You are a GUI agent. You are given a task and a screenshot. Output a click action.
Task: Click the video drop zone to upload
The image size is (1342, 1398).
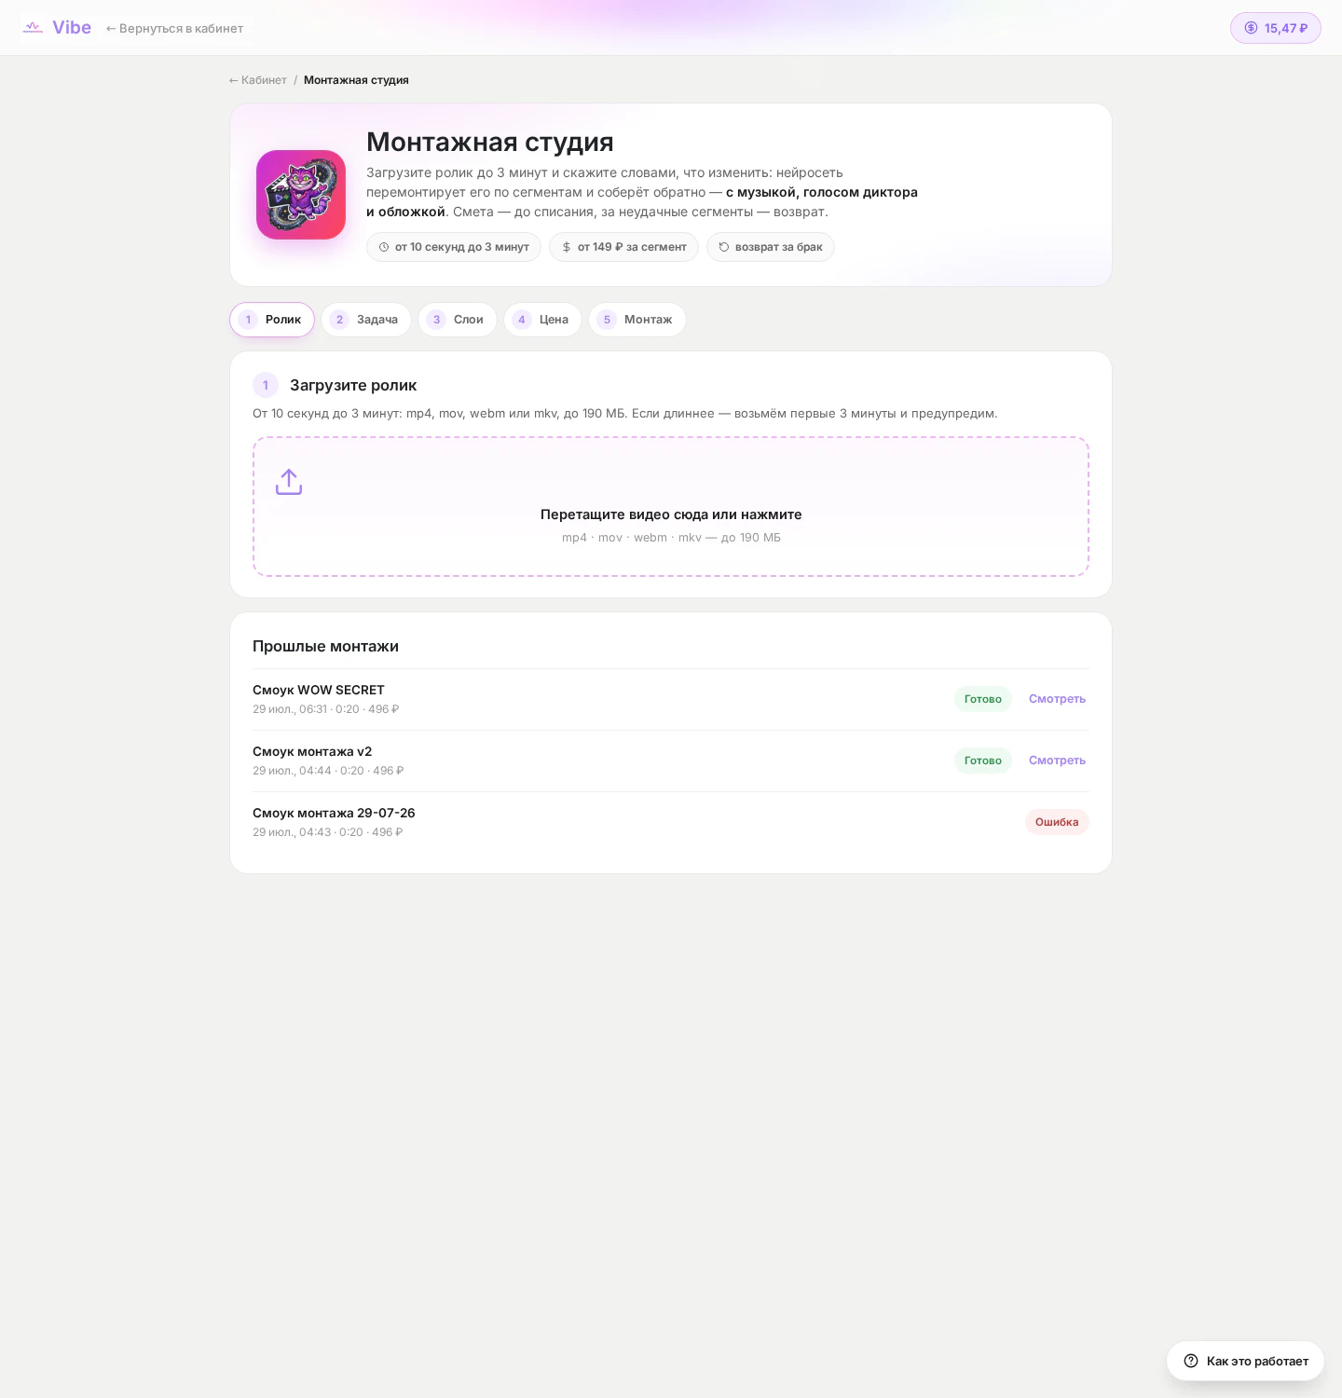tap(671, 507)
